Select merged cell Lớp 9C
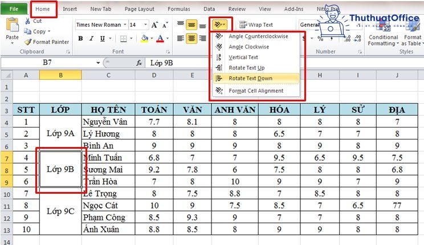Image resolution: width=424 pixels, height=245 pixels. (x=60, y=211)
